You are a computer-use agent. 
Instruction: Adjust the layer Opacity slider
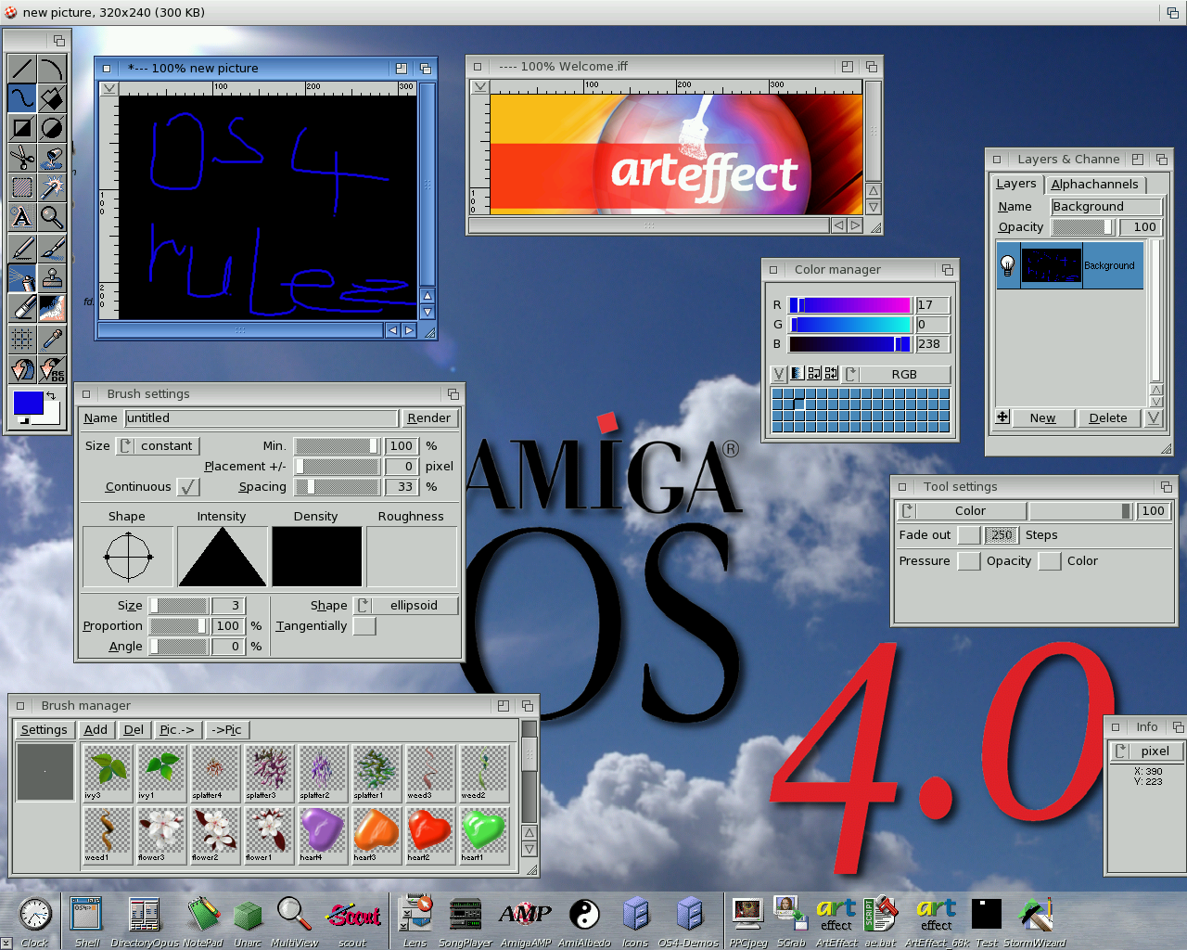click(1083, 227)
